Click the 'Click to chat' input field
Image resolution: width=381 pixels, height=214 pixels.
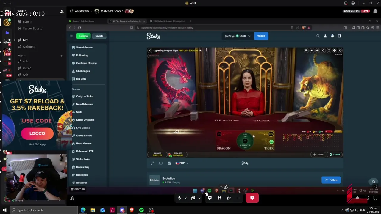163,56
